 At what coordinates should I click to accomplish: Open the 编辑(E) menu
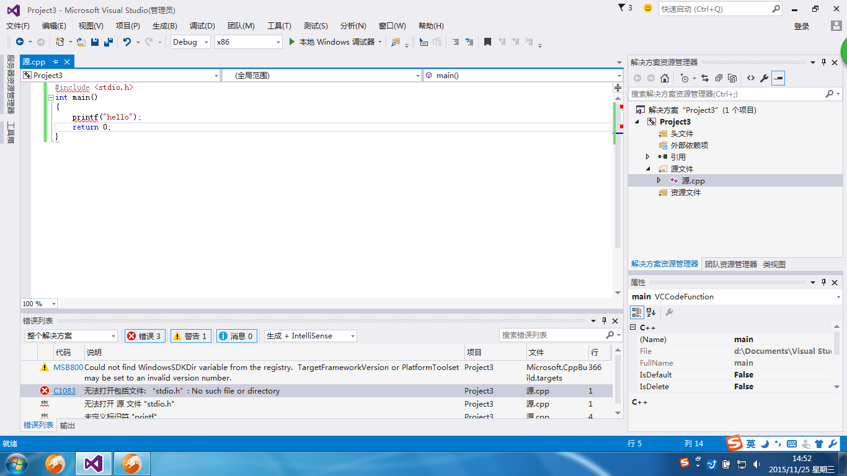click(54, 26)
